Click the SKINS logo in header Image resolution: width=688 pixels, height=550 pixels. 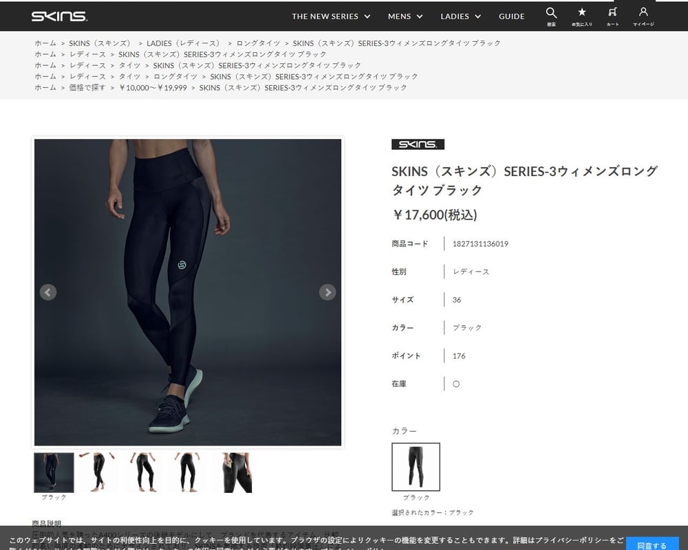tap(59, 16)
